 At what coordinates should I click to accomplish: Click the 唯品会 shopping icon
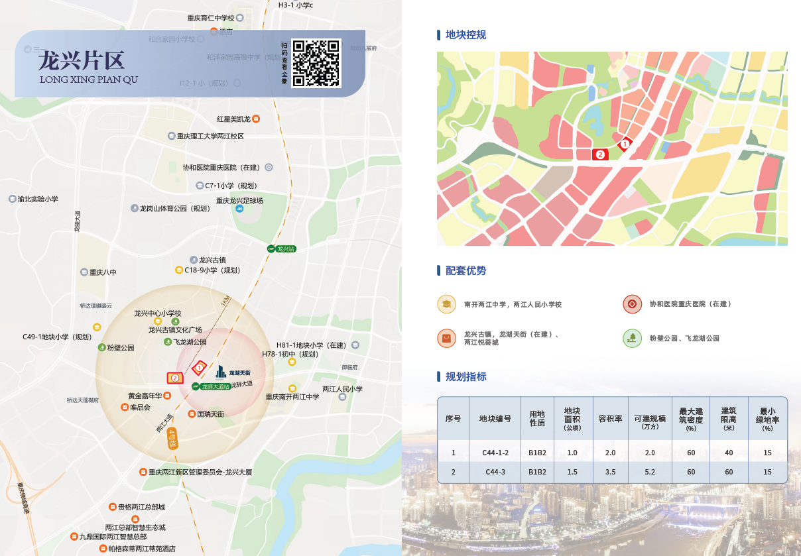(124, 407)
